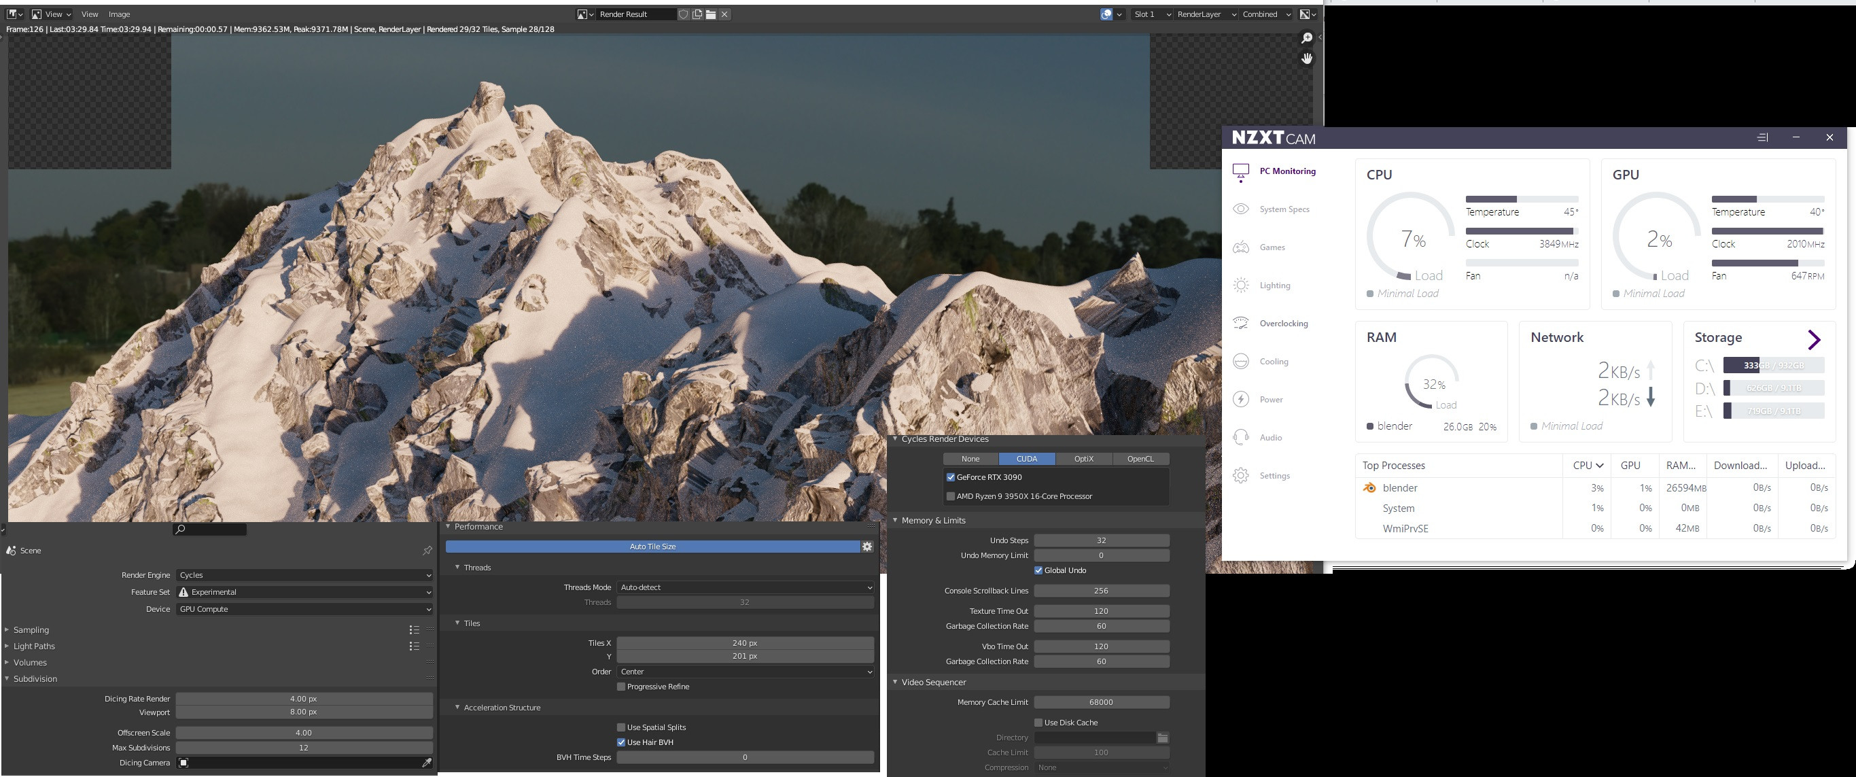Select the None render device button

(x=970, y=458)
